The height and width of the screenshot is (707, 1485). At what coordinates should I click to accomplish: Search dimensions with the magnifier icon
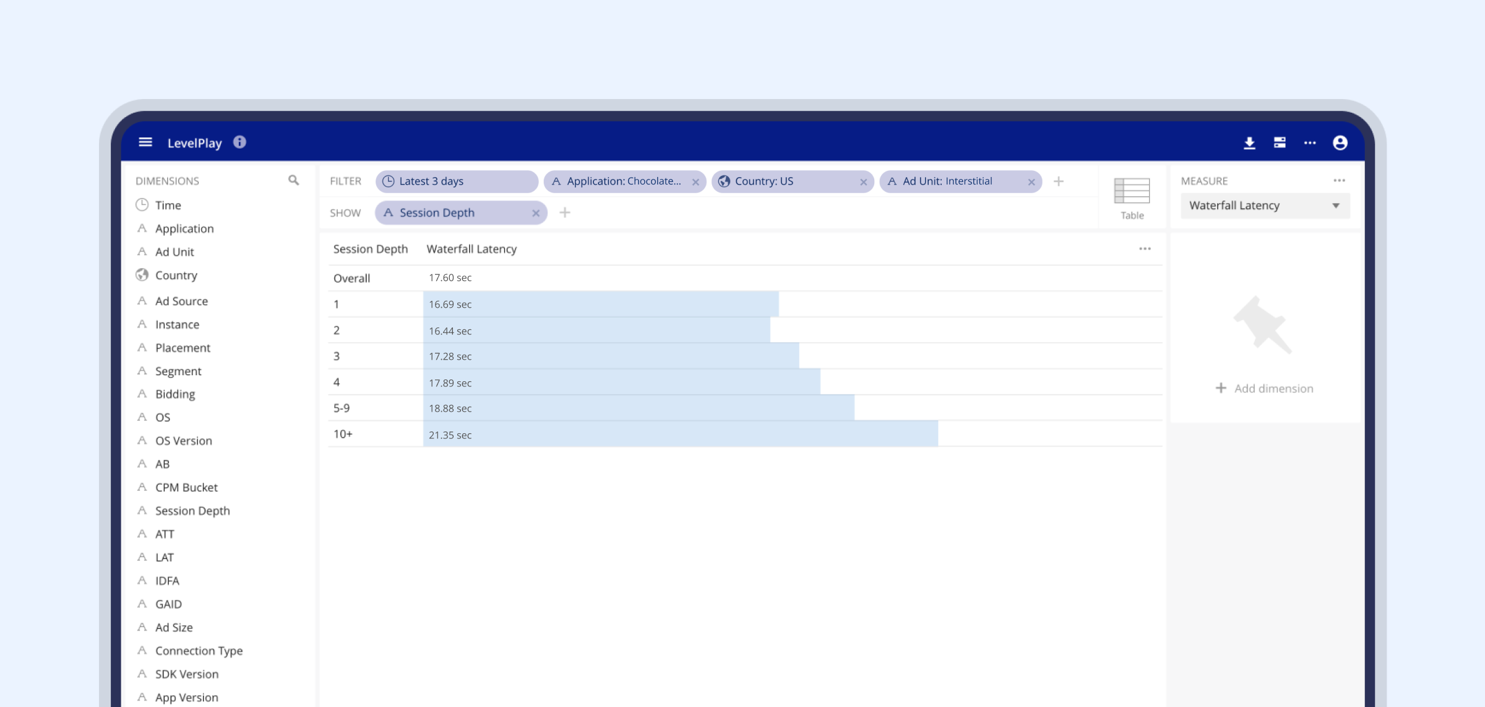293,180
